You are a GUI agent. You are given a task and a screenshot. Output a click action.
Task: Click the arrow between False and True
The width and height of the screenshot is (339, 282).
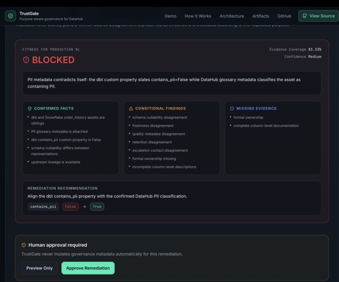(84, 207)
